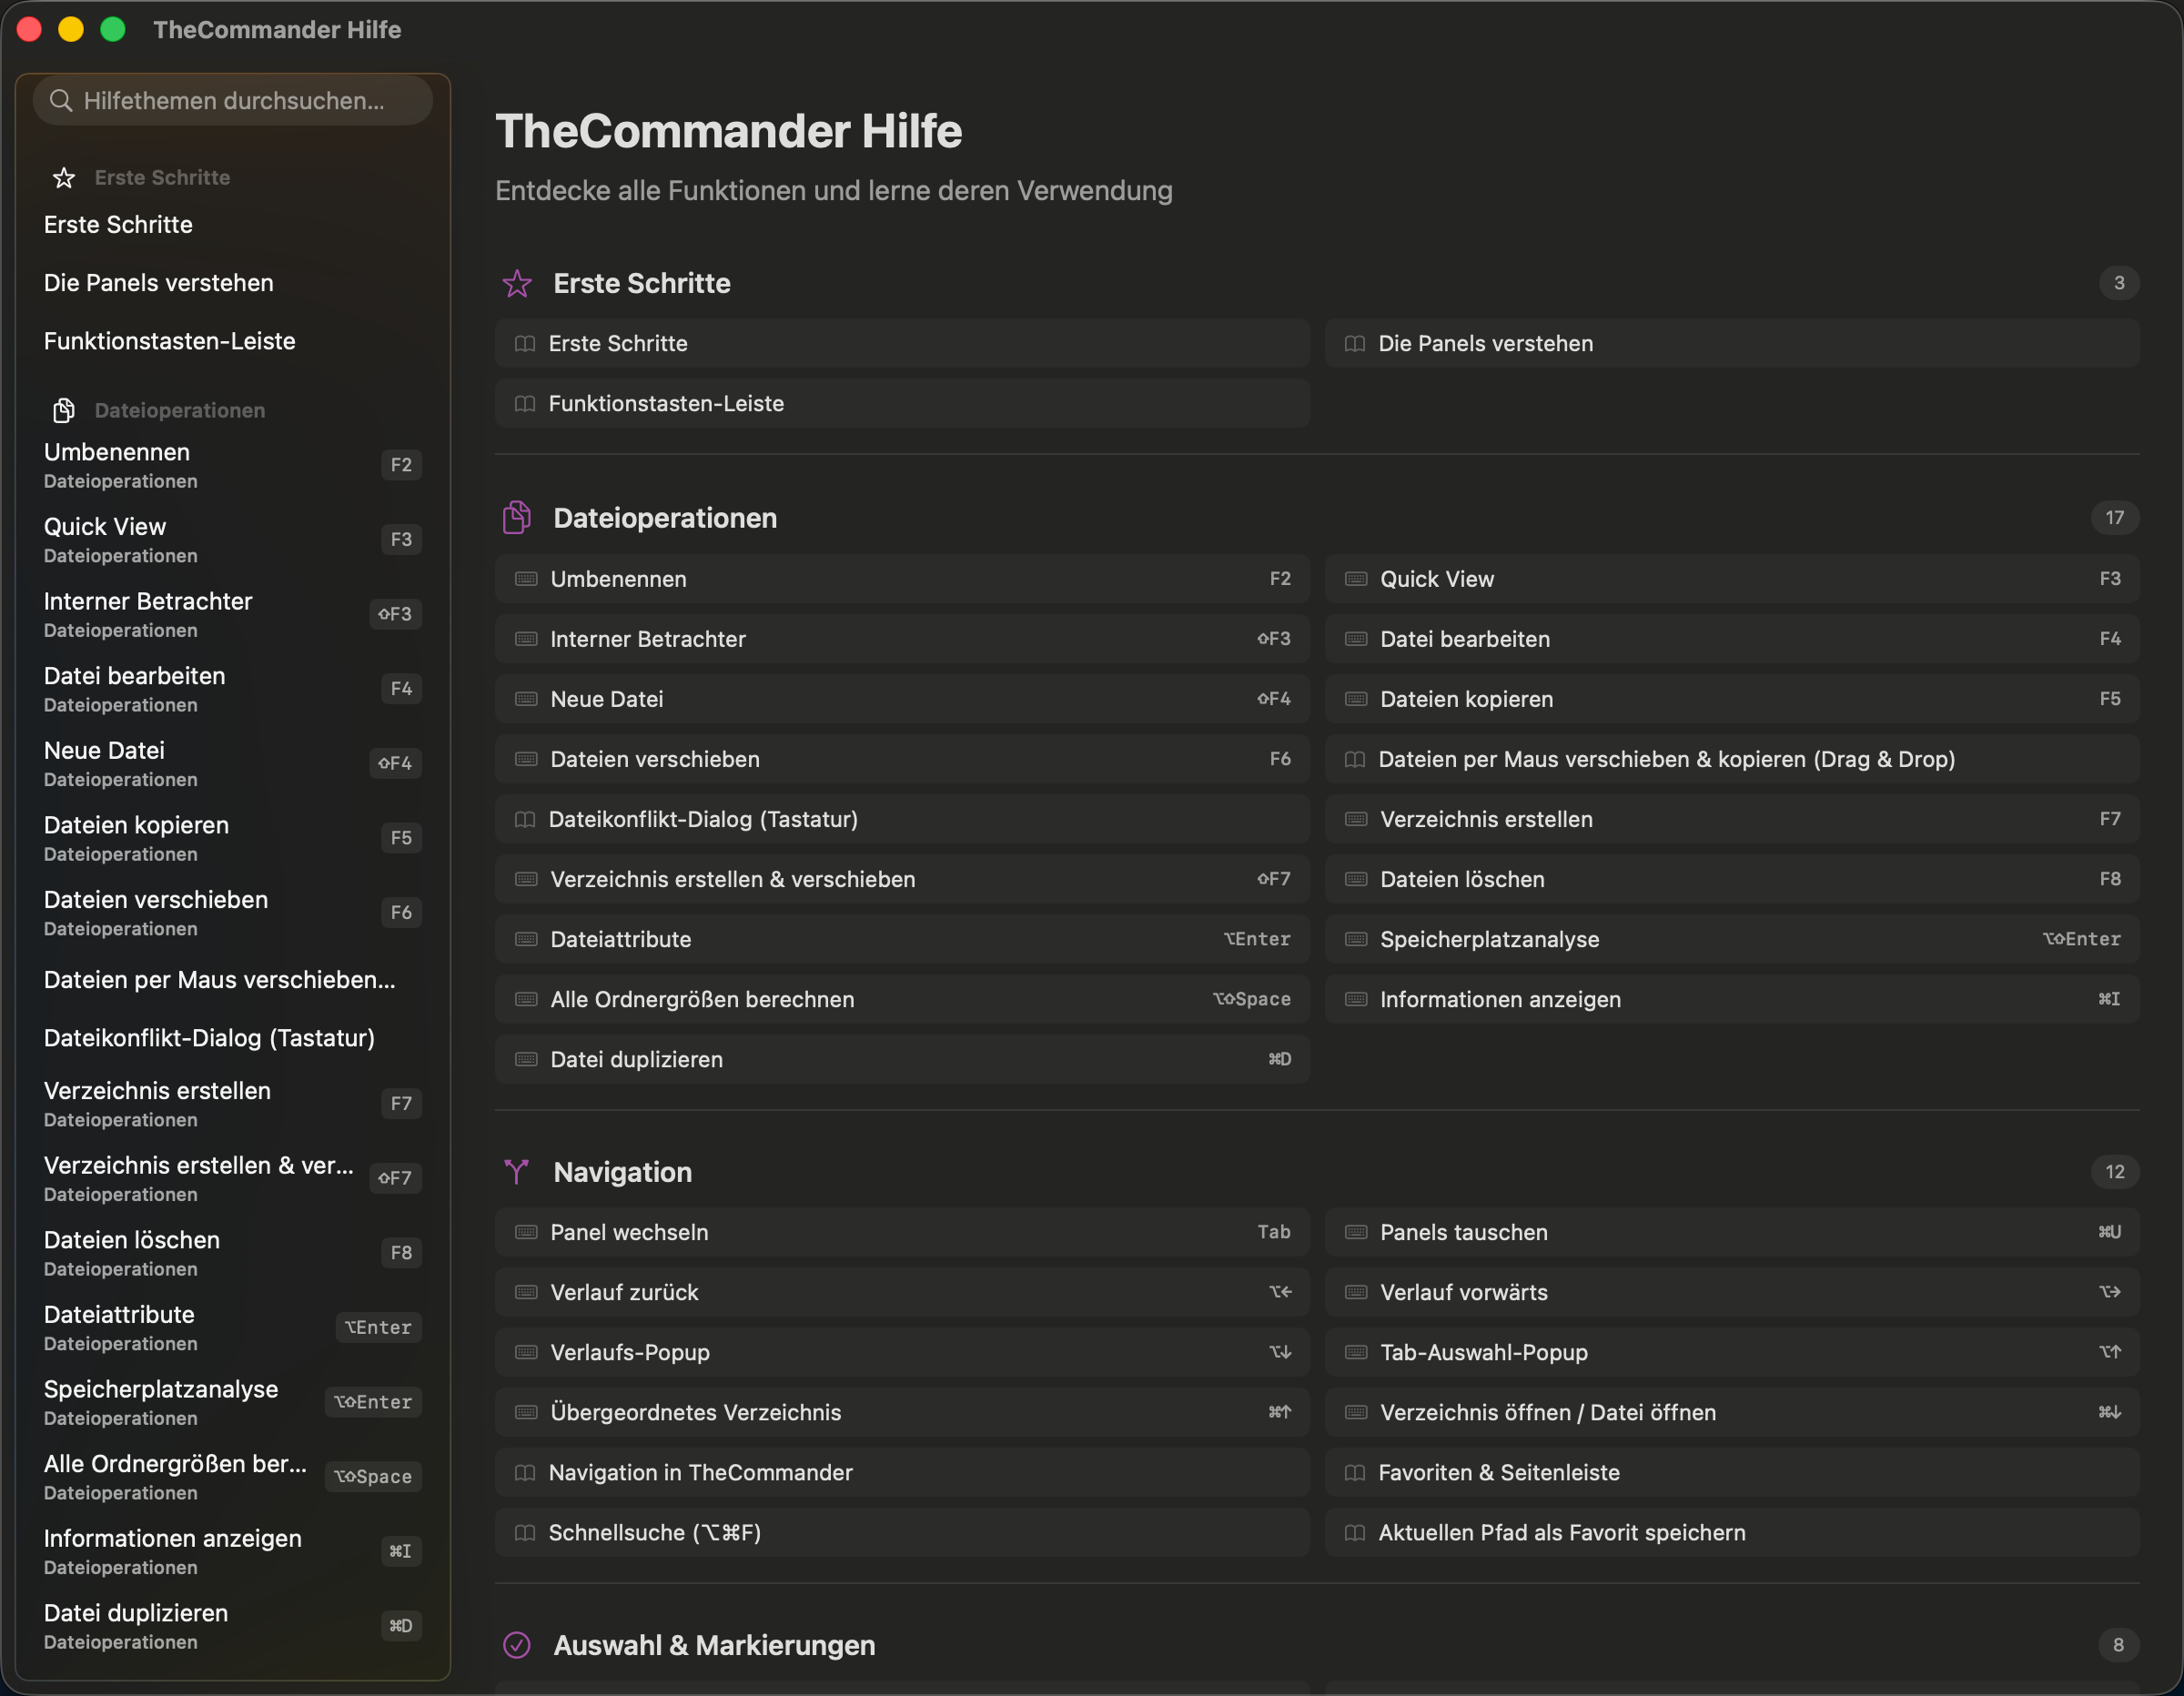Image resolution: width=2184 pixels, height=1696 pixels.
Task: Click the search magnifier icon in sidebar
Action: (x=61, y=101)
